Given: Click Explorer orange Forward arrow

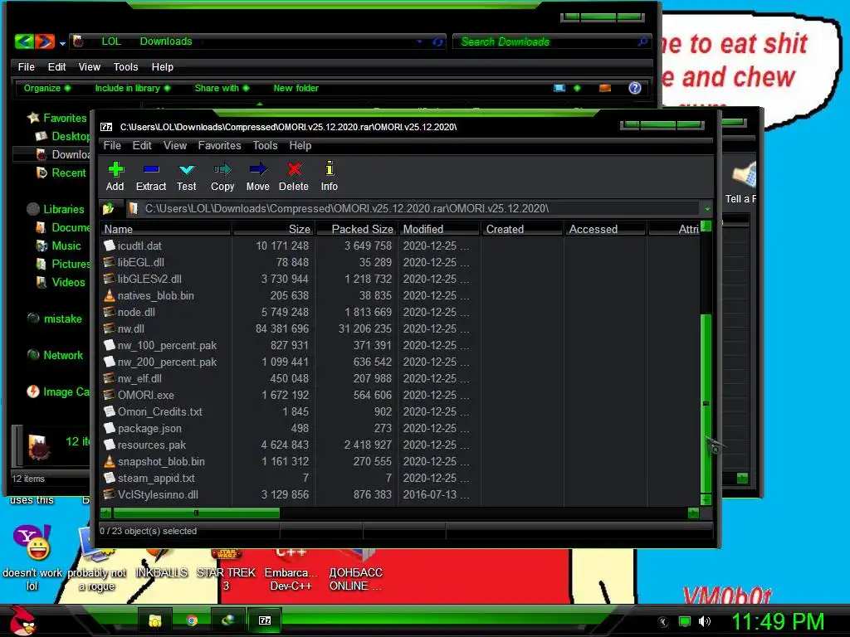Looking at the screenshot, I should tap(45, 41).
